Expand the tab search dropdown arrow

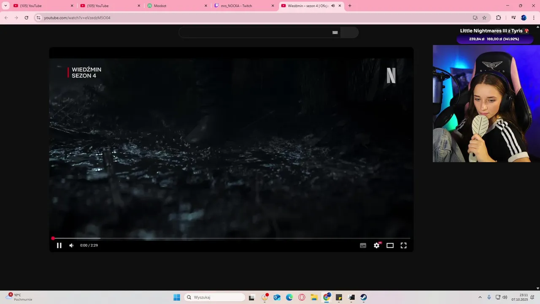point(5,6)
